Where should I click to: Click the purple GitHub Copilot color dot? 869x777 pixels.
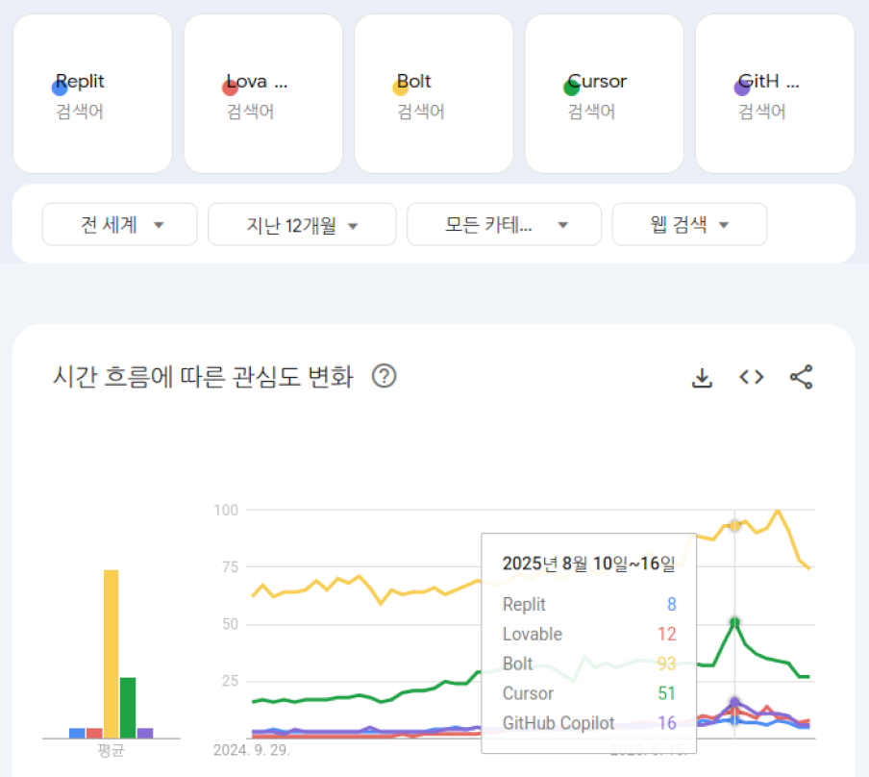pyautogui.click(x=742, y=88)
